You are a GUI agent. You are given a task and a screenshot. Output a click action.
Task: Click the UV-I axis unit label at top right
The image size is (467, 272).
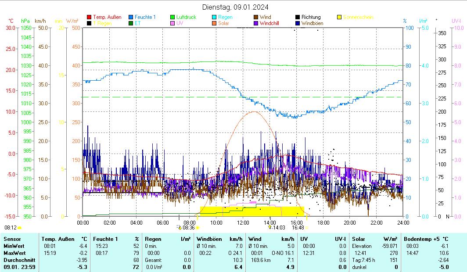(x=456, y=21)
